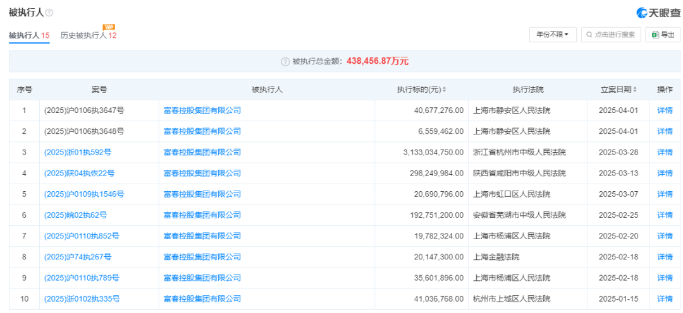
Task: Open 详情 for case 沪0110执852号
Action: [x=665, y=236]
